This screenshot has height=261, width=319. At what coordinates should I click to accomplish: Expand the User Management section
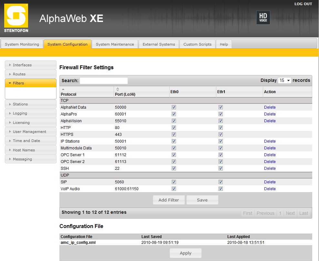coord(31,132)
